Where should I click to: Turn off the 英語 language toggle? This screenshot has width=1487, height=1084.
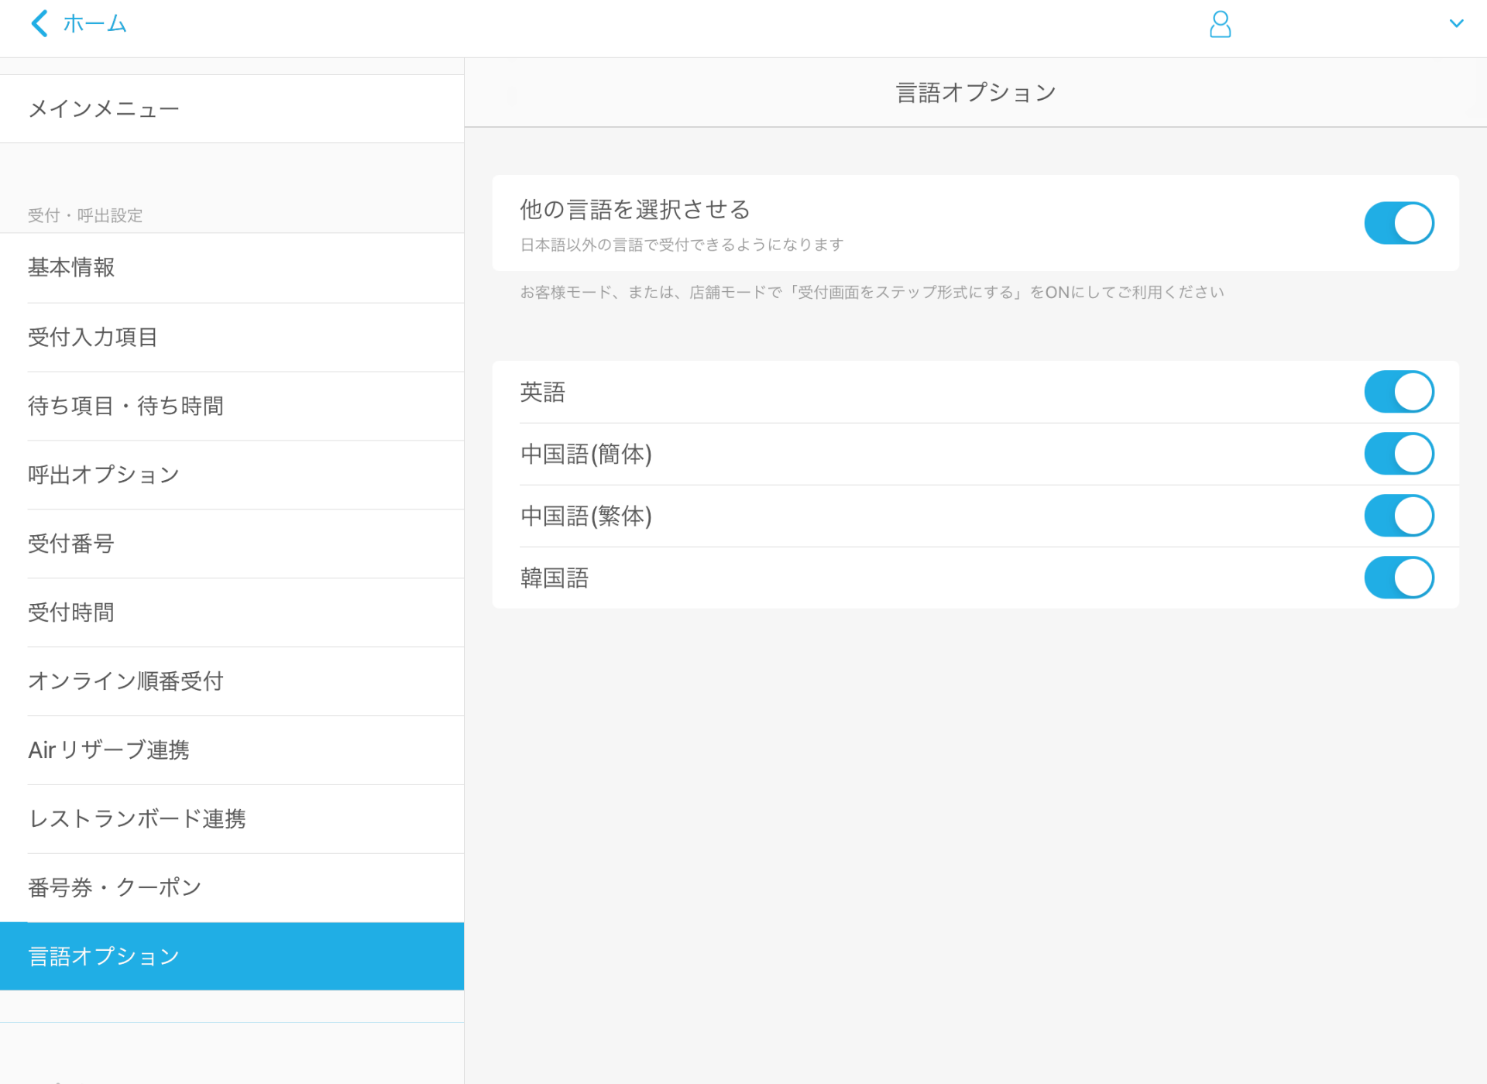(1399, 392)
